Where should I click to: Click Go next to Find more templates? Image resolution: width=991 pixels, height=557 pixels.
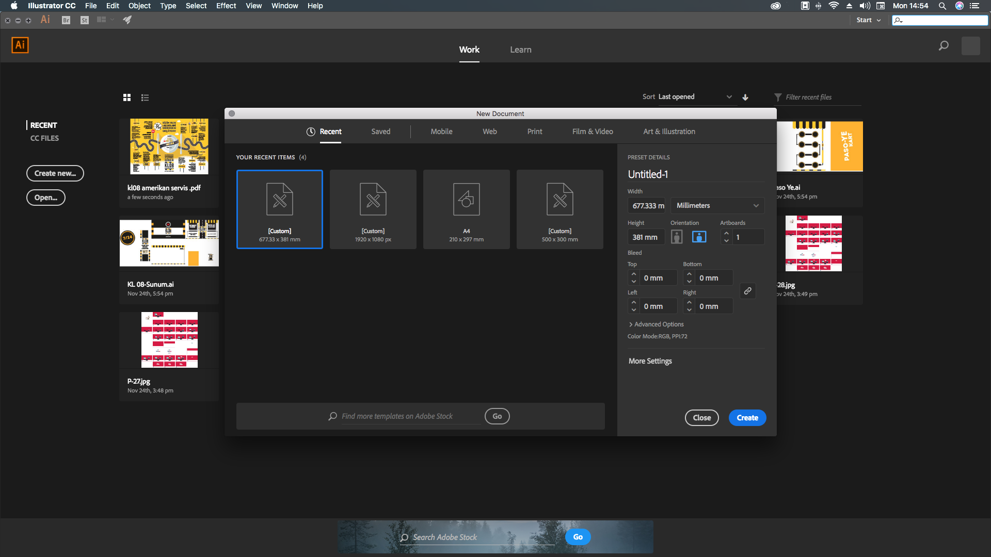(x=497, y=416)
